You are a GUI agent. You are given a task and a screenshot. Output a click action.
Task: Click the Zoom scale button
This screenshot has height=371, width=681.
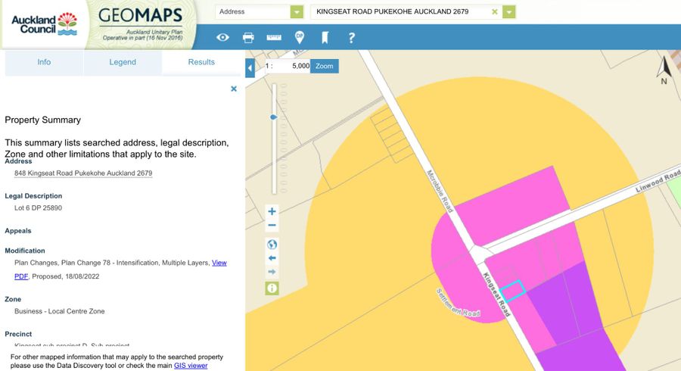click(325, 66)
